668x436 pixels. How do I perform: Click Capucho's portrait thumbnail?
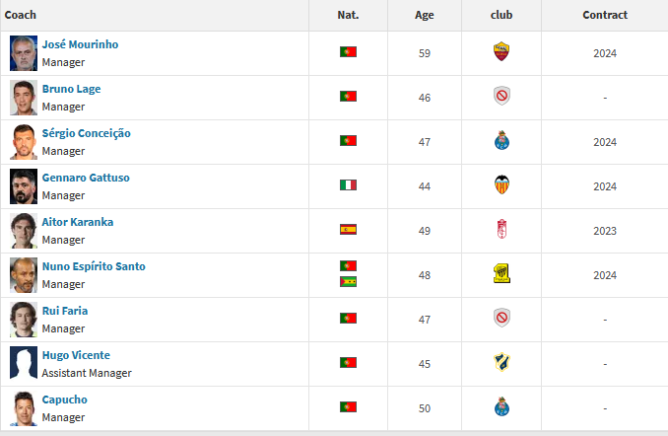click(24, 408)
